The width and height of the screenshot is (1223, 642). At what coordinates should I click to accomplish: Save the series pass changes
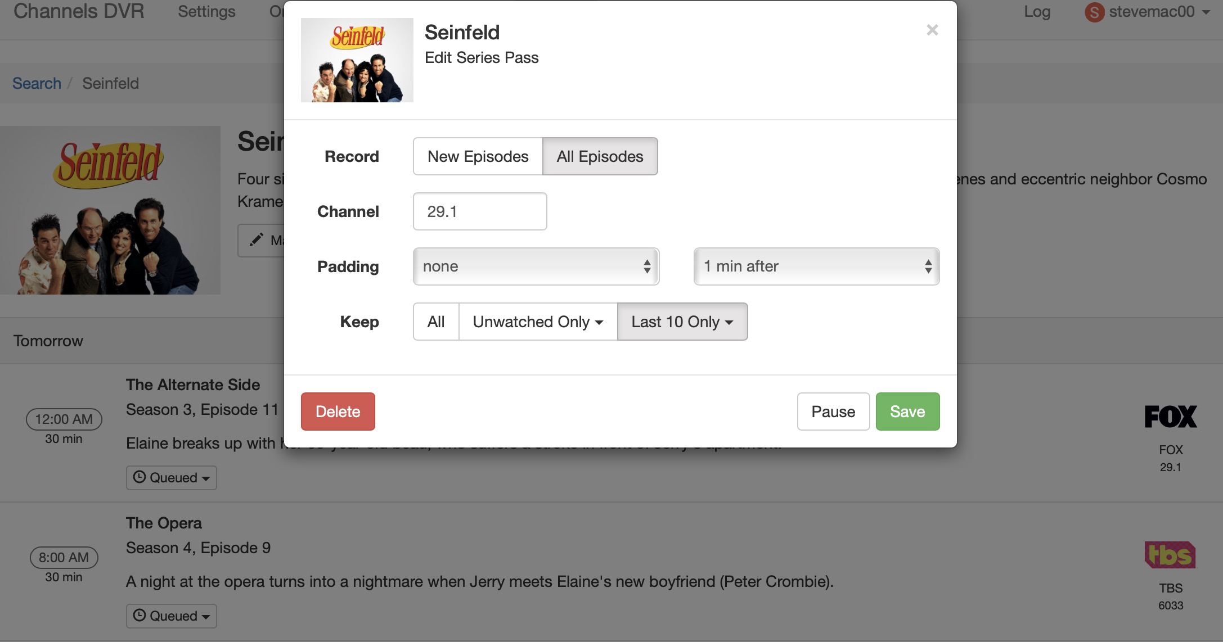click(x=907, y=412)
